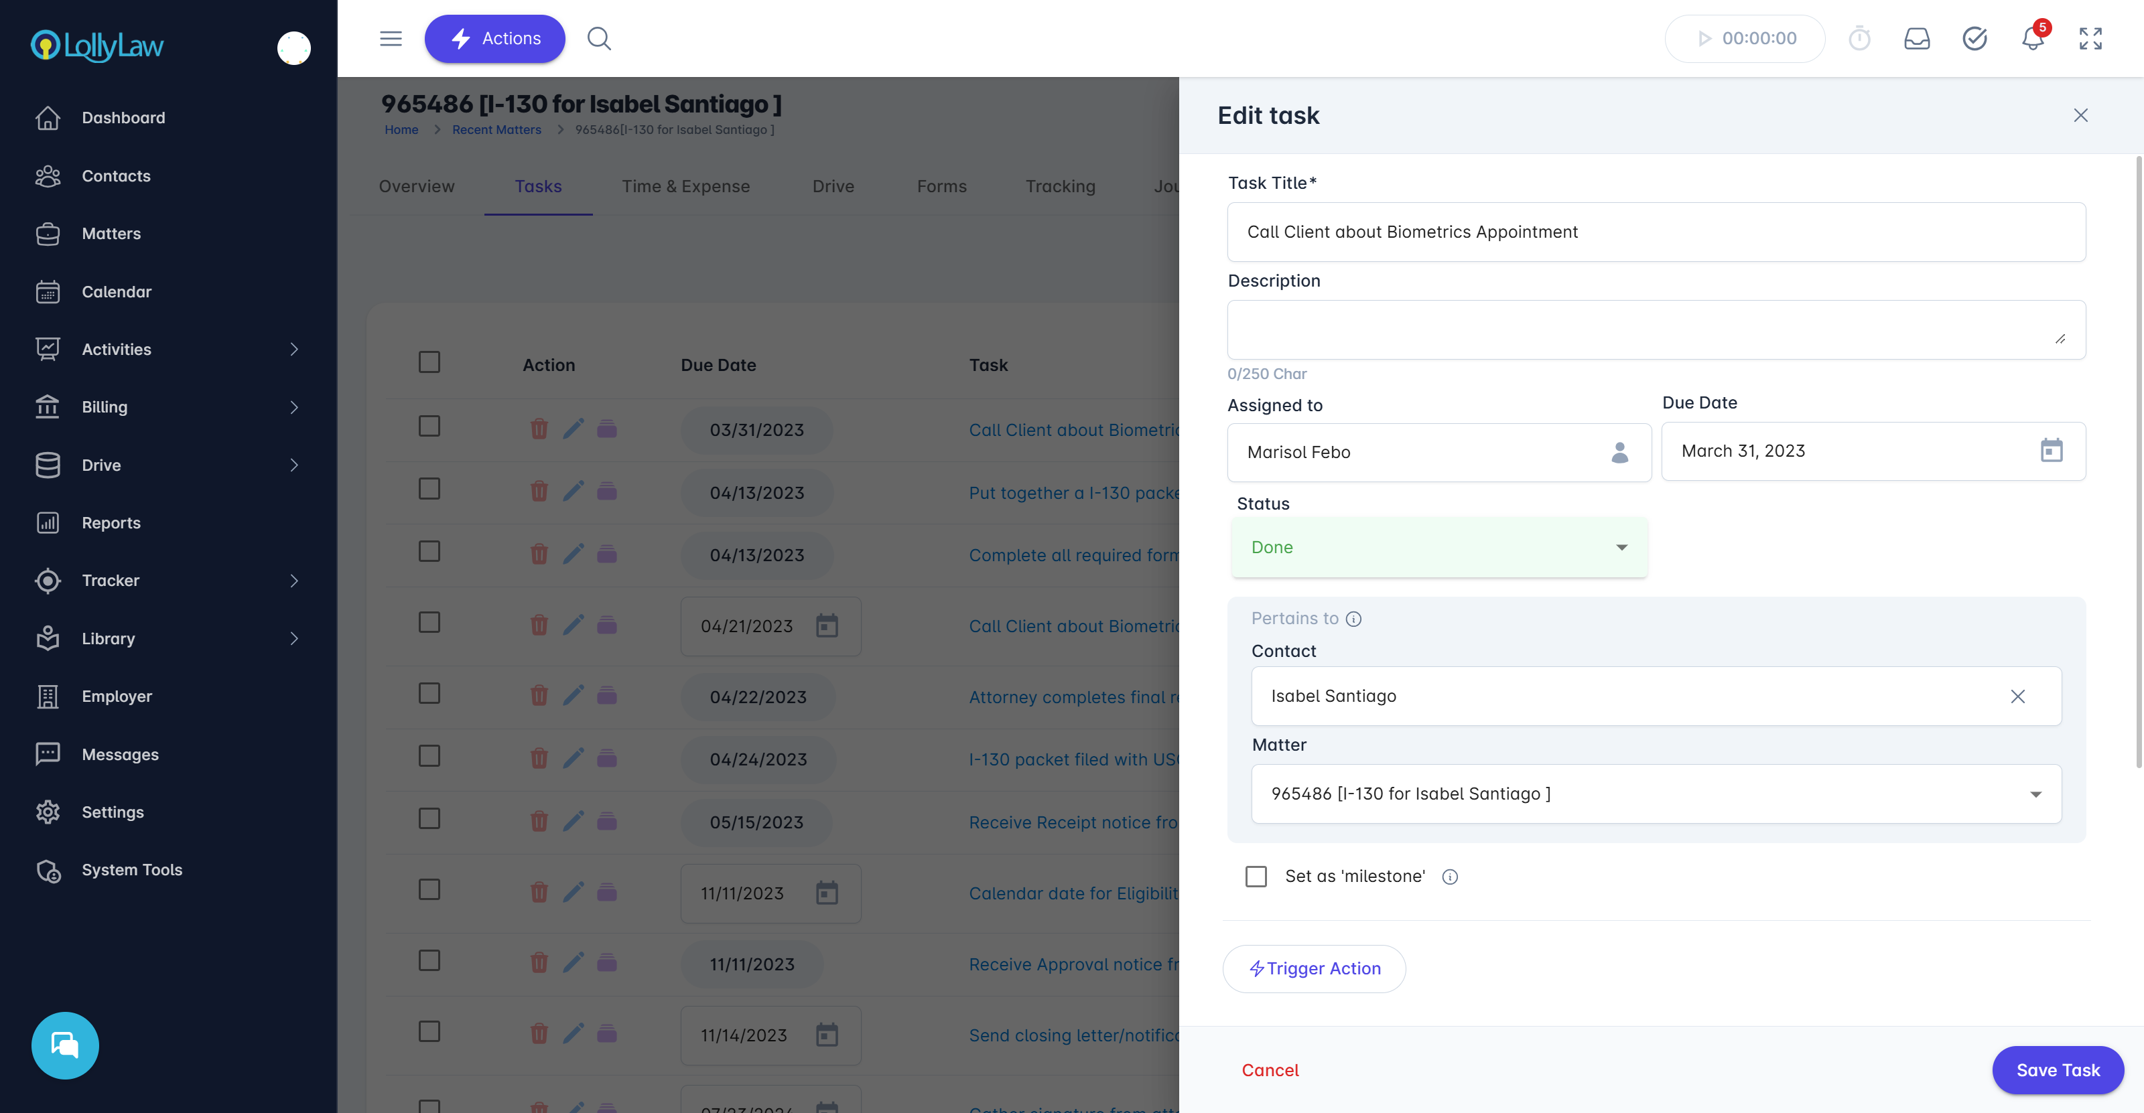Open Calendar in the sidebar
The width and height of the screenshot is (2144, 1113).
coord(117,291)
